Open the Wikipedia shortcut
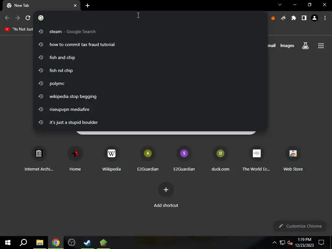This screenshot has width=332, height=249. pyautogui.click(x=112, y=159)
